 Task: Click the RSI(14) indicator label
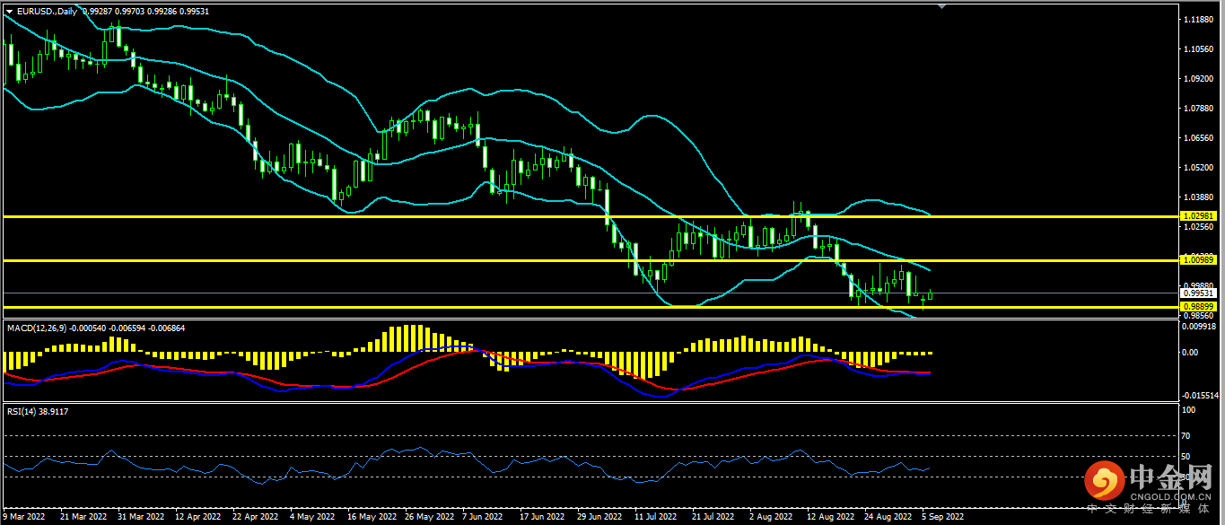[23, 411]
